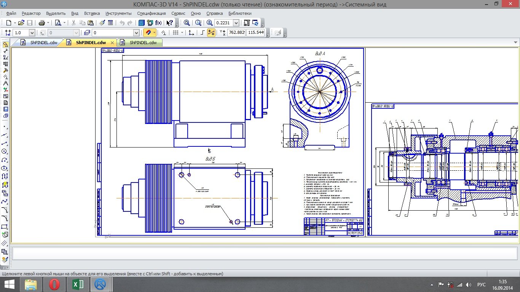Image resolution: width=520 pixels, height=292 pixels.
Task: Click the Open file folder icon
Action: [x=21, y=23]
